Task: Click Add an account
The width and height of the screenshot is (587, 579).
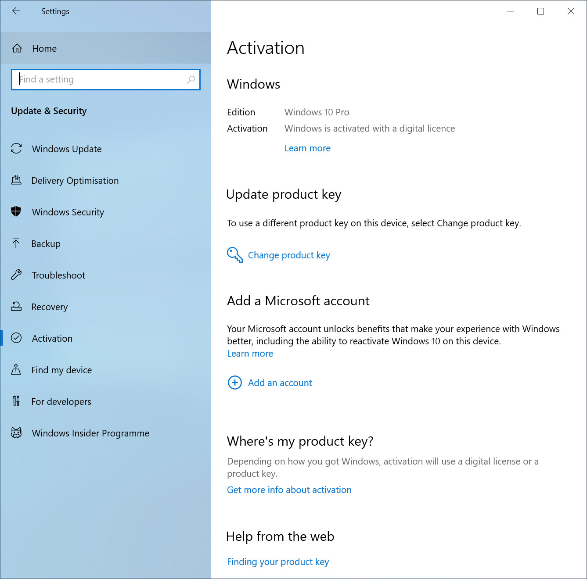Action: [x=280, y=382]
